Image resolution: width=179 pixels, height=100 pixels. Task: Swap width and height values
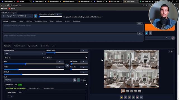pos(67,66)
